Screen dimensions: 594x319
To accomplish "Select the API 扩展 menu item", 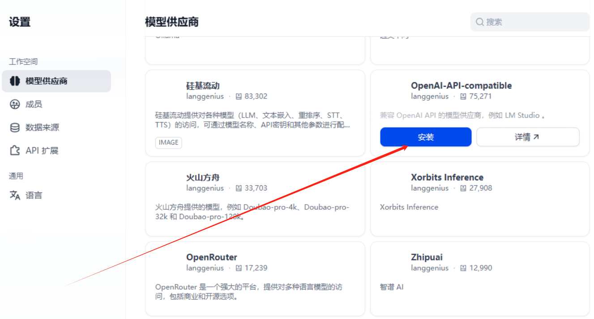I will (x=56, y=151).
